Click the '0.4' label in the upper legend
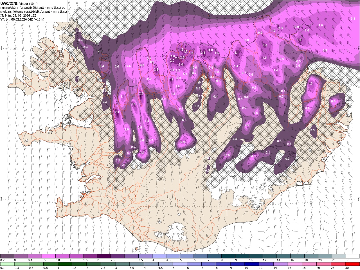 point(30,260)
